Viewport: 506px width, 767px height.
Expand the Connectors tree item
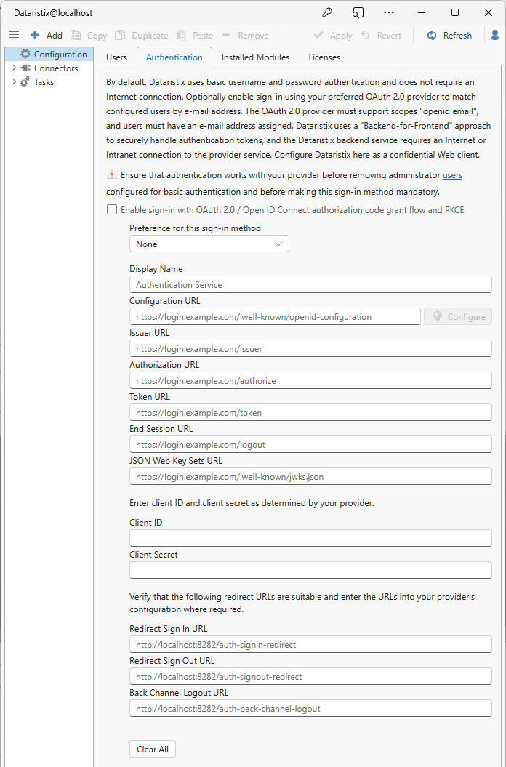coord(13,68)
